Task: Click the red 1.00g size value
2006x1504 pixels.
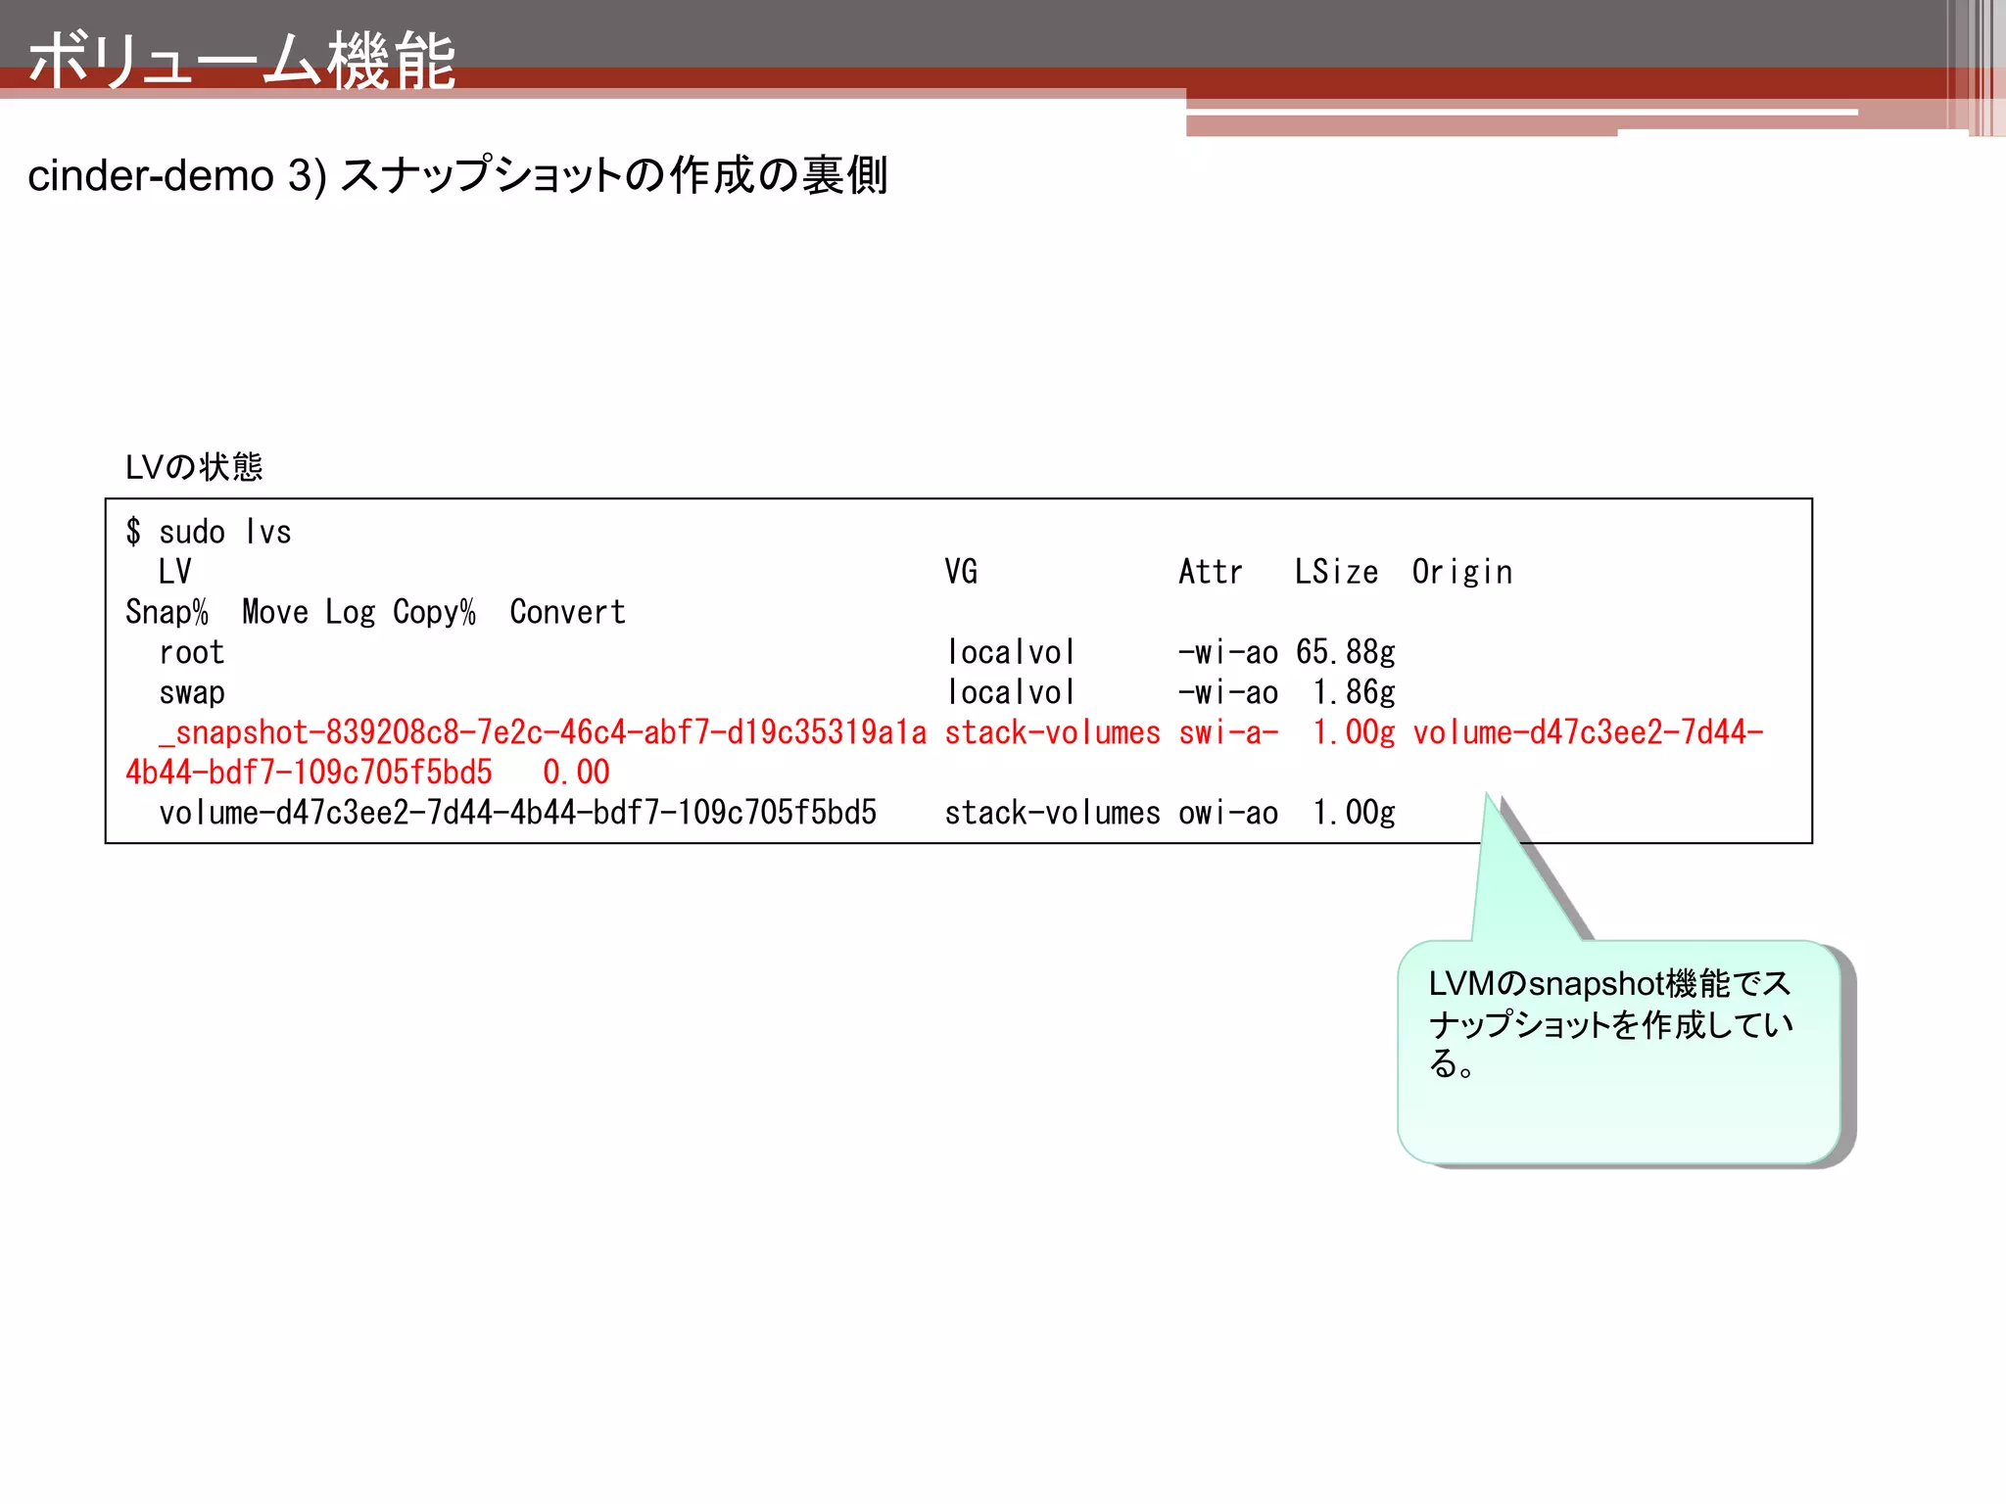Action: click(x=1355, y=732)
